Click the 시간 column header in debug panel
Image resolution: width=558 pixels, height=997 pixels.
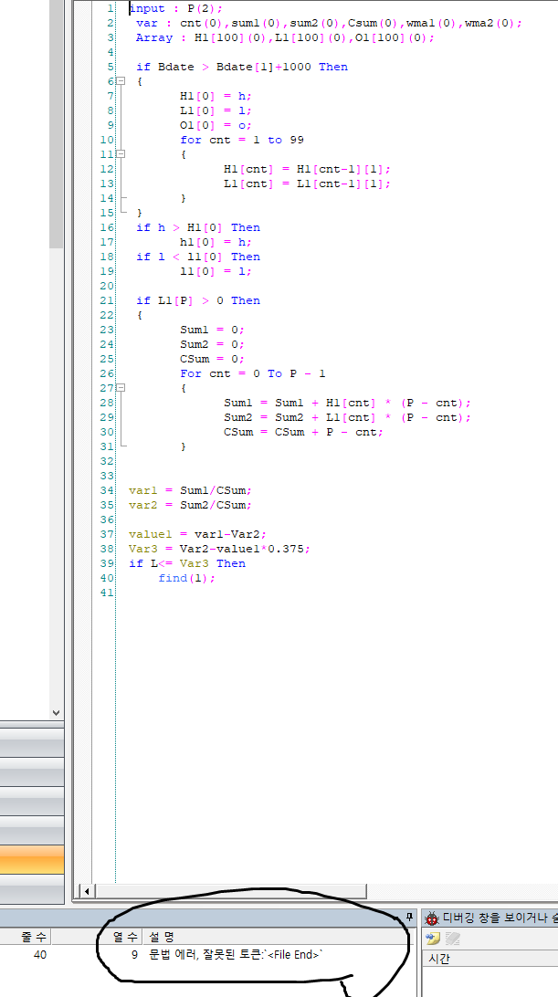coord(440,959)
